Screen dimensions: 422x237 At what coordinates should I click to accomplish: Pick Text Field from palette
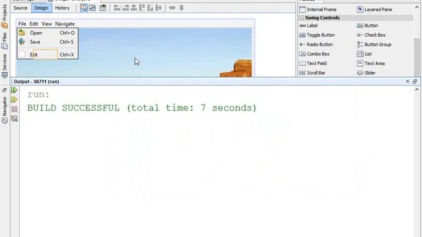point(313,63)
